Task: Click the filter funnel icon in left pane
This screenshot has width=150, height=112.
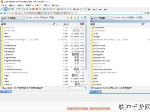Action: [85, 88]
